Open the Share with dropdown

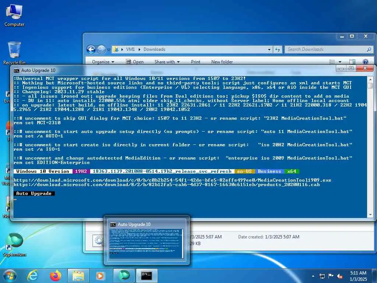(x=167, y=62)
